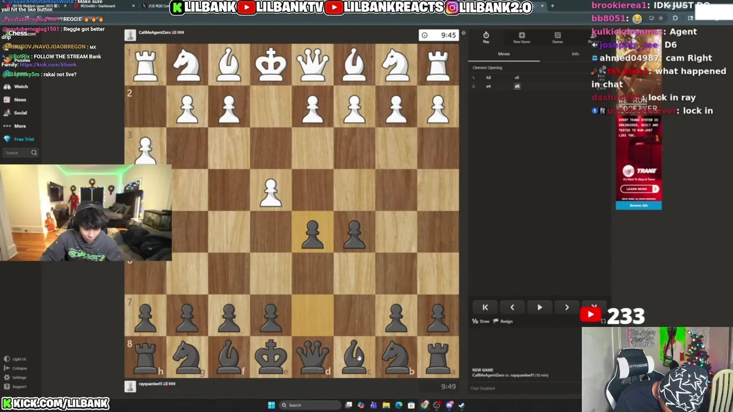The image size is (733, 412).
Task: Switch to the Info tab
Action: (575, 54)
